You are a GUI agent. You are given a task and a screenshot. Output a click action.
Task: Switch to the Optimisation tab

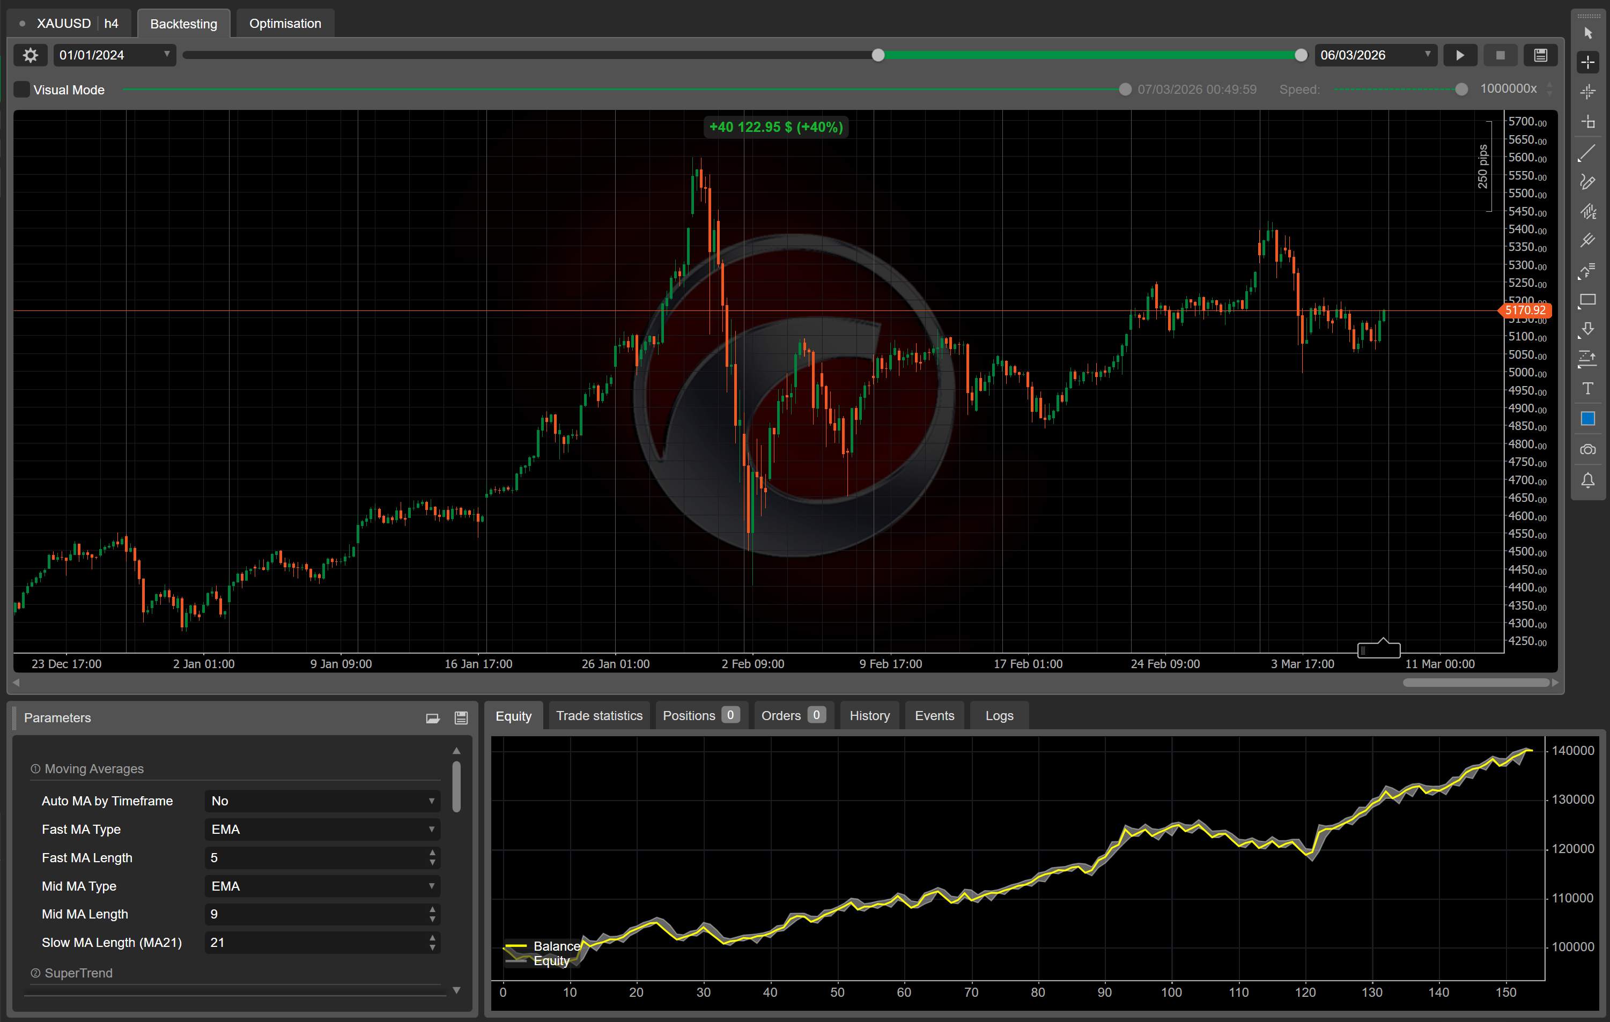[x=285, y=24]
